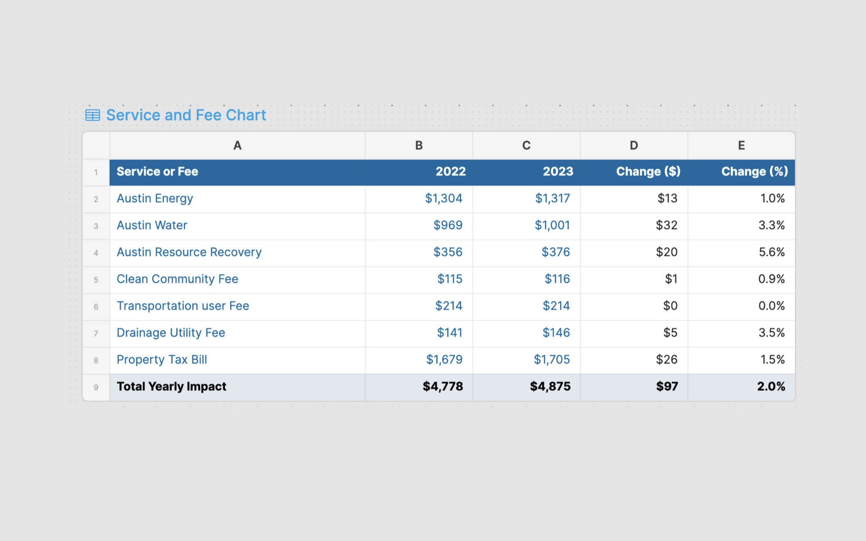Select column C header
Image resolution: width=866 pixels, height=541 pixels.
pos(526,145)
